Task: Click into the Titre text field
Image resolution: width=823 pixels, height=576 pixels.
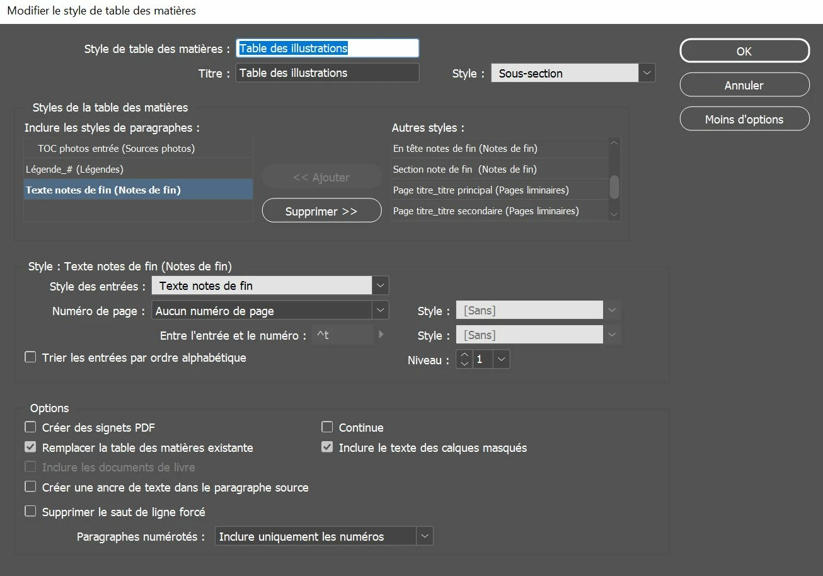Action: click(327, 72)
